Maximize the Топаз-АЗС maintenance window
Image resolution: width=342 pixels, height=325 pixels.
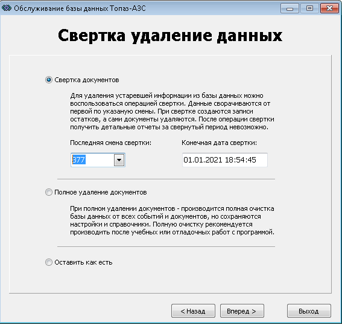309,8
